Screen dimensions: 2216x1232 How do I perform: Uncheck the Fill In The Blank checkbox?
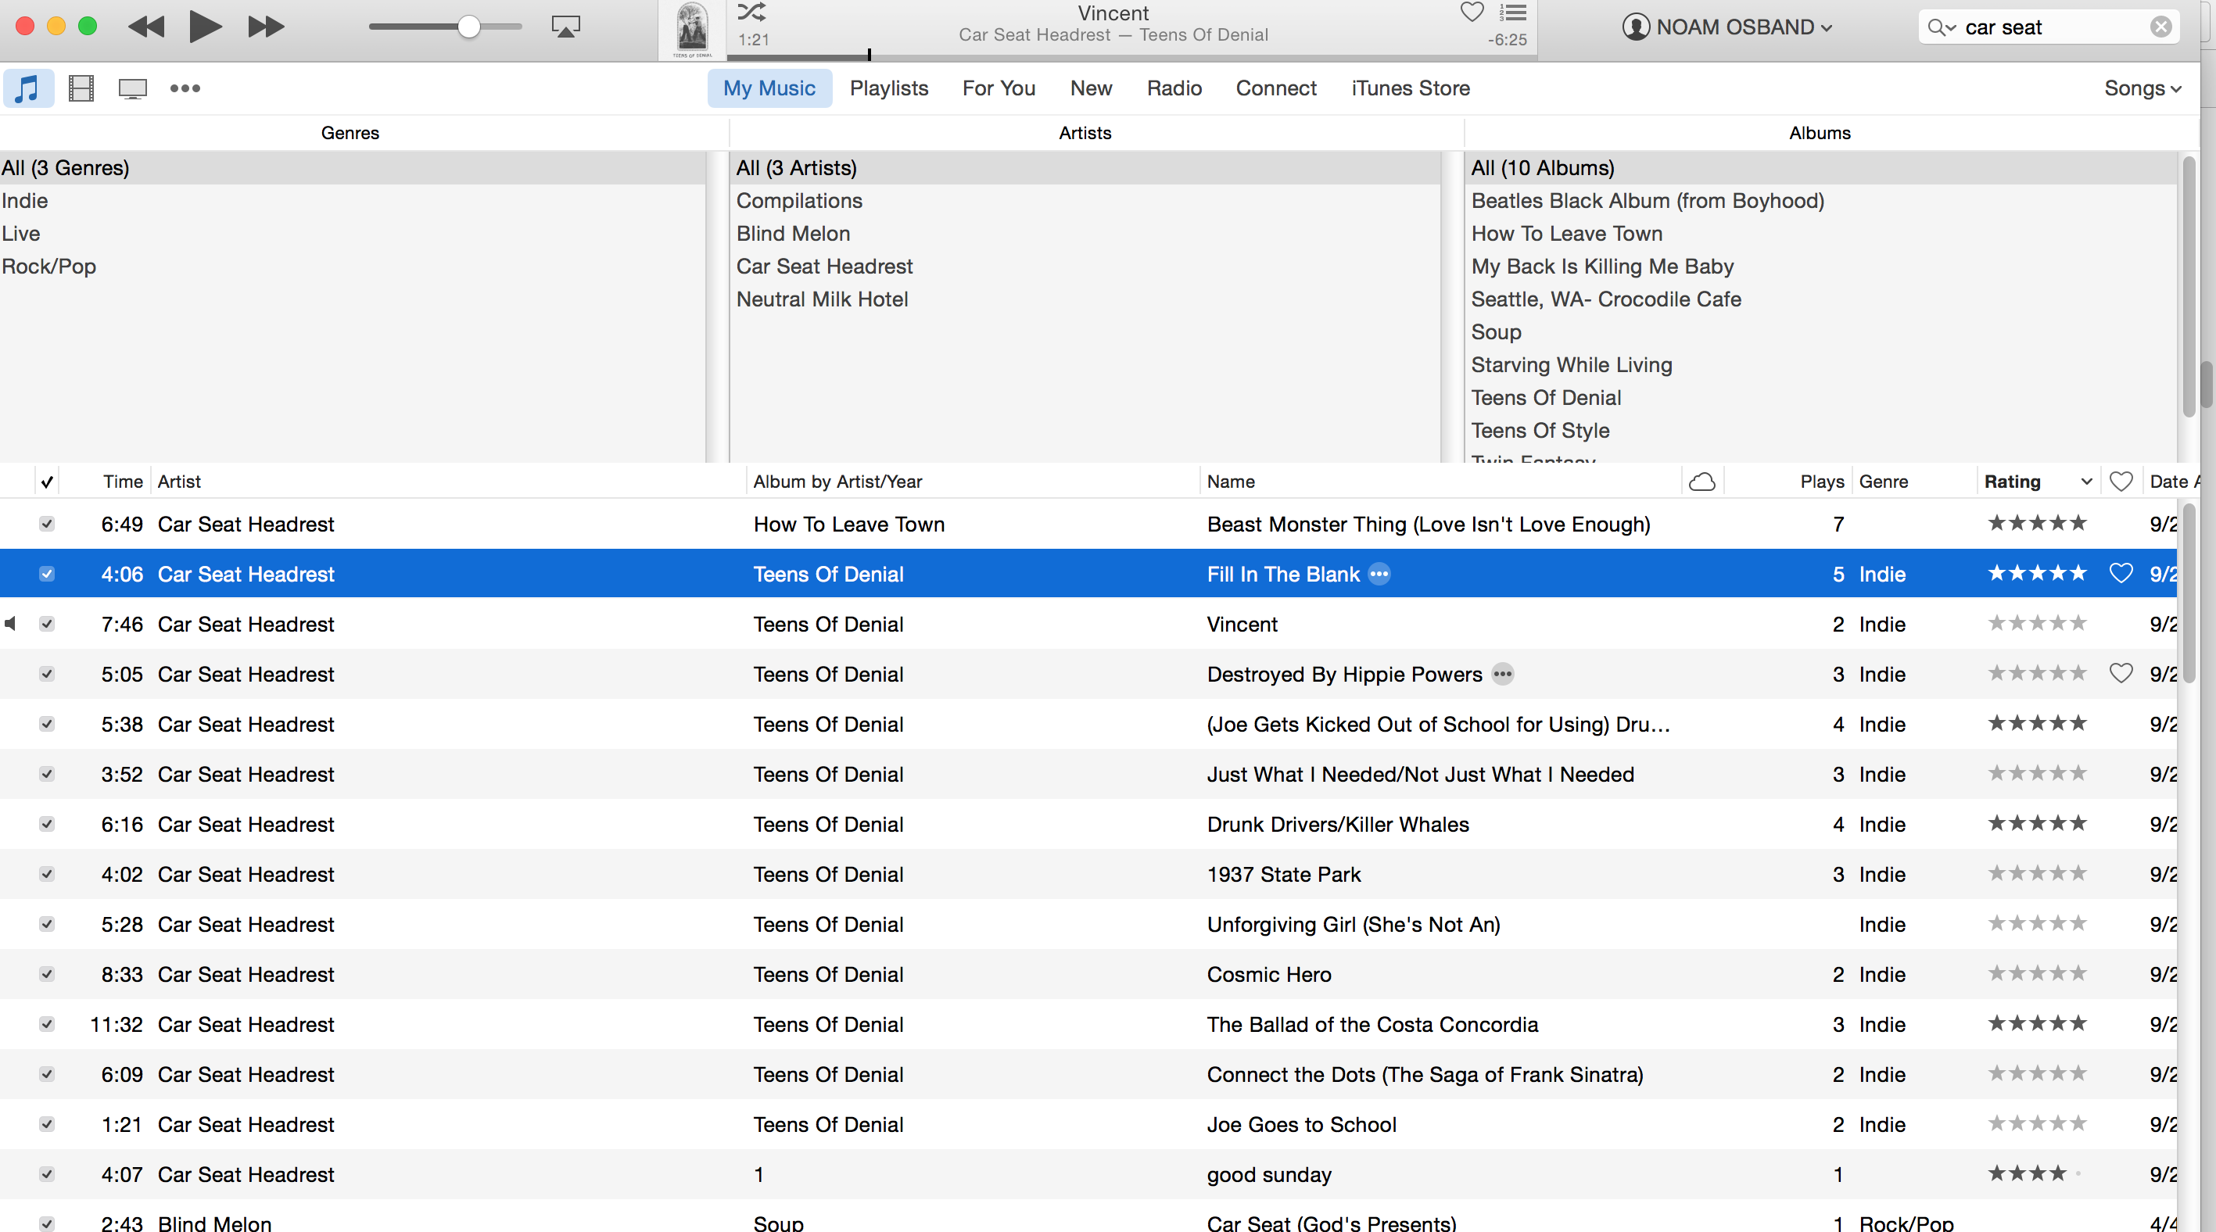click(x=48, y=574)
